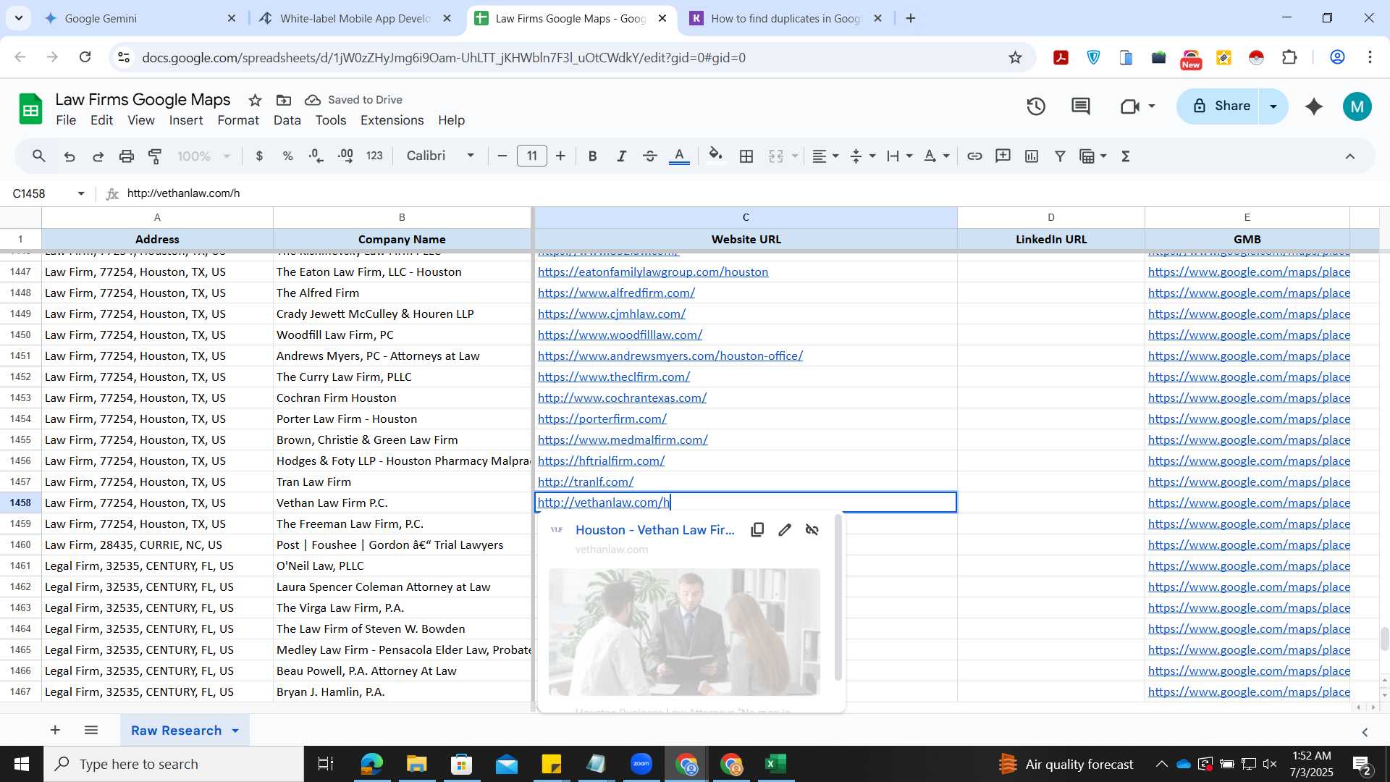
Task: Decrease font size with minus button
Action: pos(502,156)
